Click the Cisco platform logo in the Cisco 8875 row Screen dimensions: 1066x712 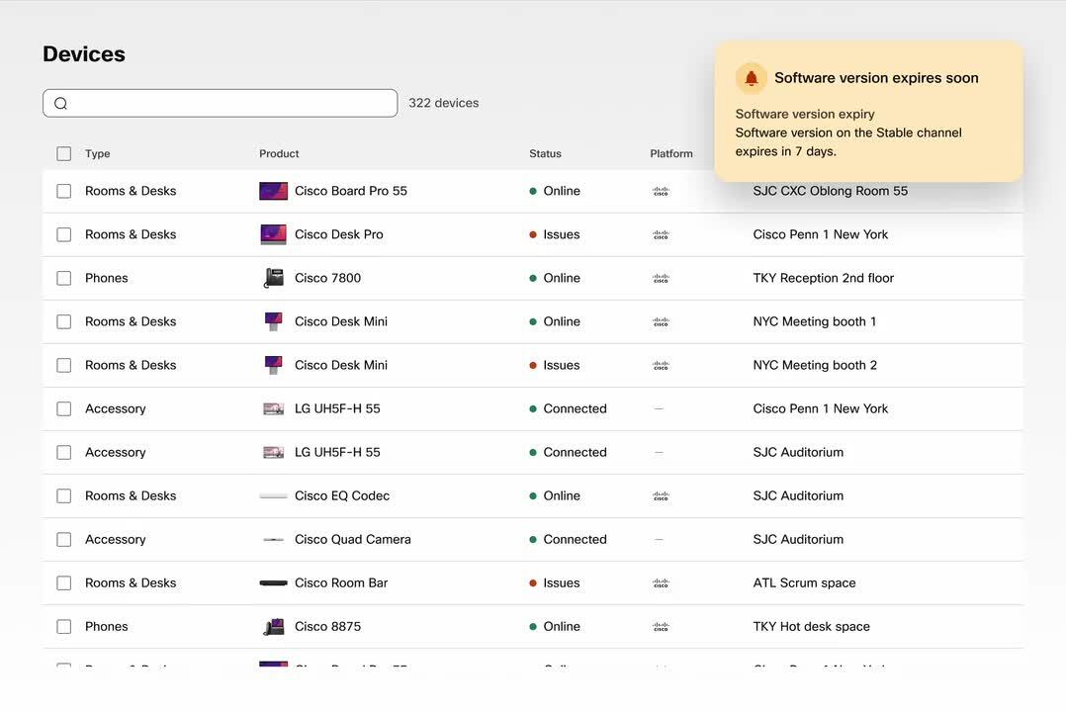(661, 626)
